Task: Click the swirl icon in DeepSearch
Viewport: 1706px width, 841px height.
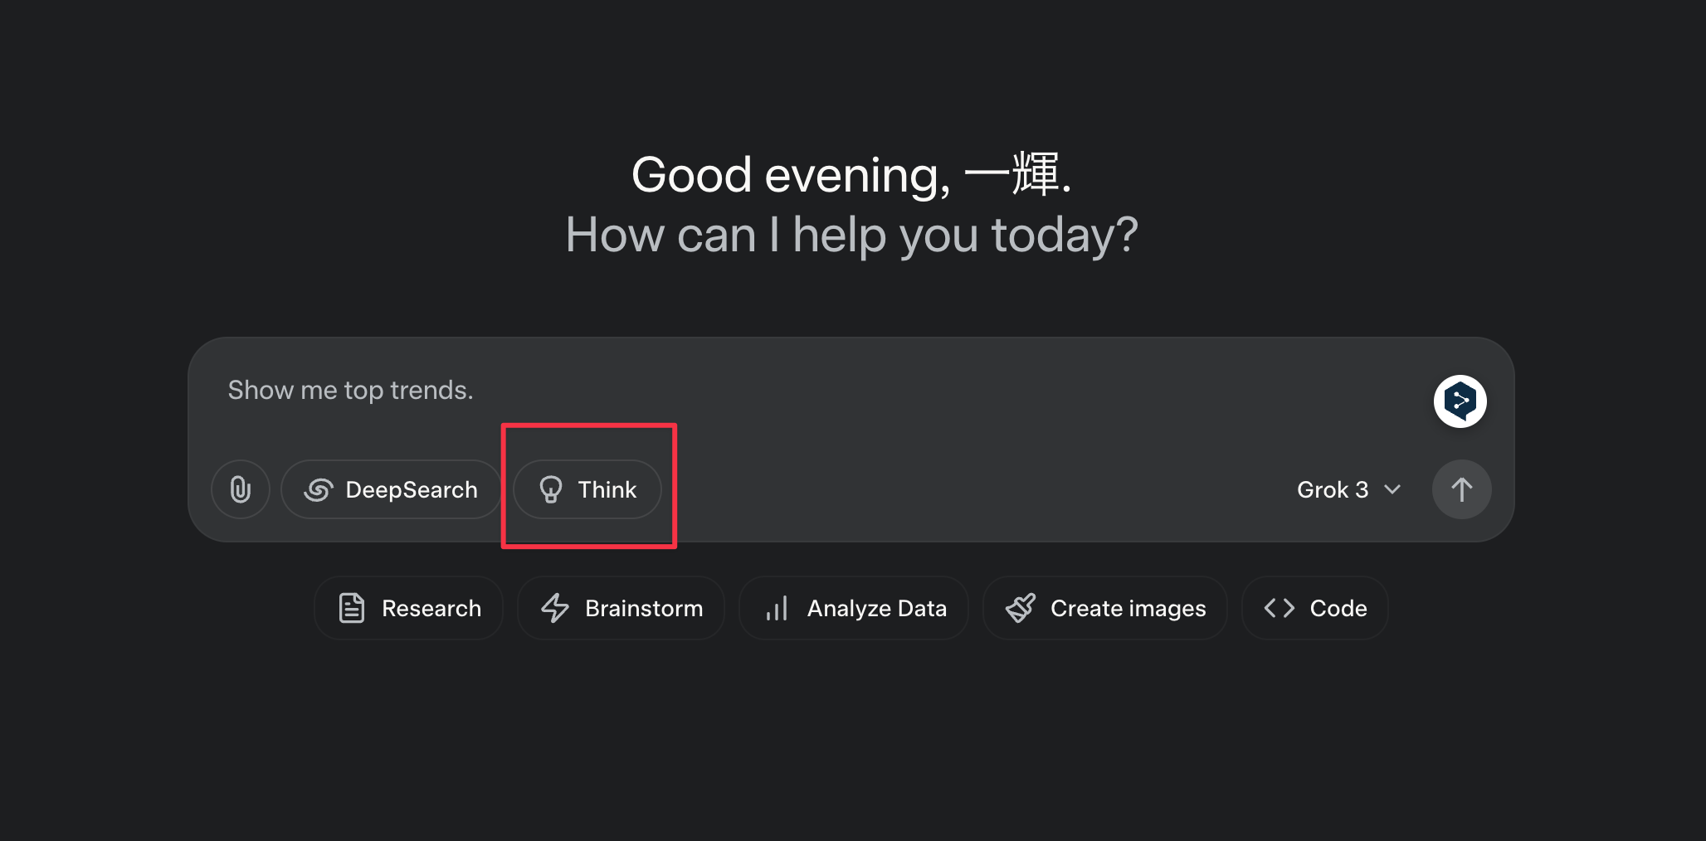Action: (319, 489)
